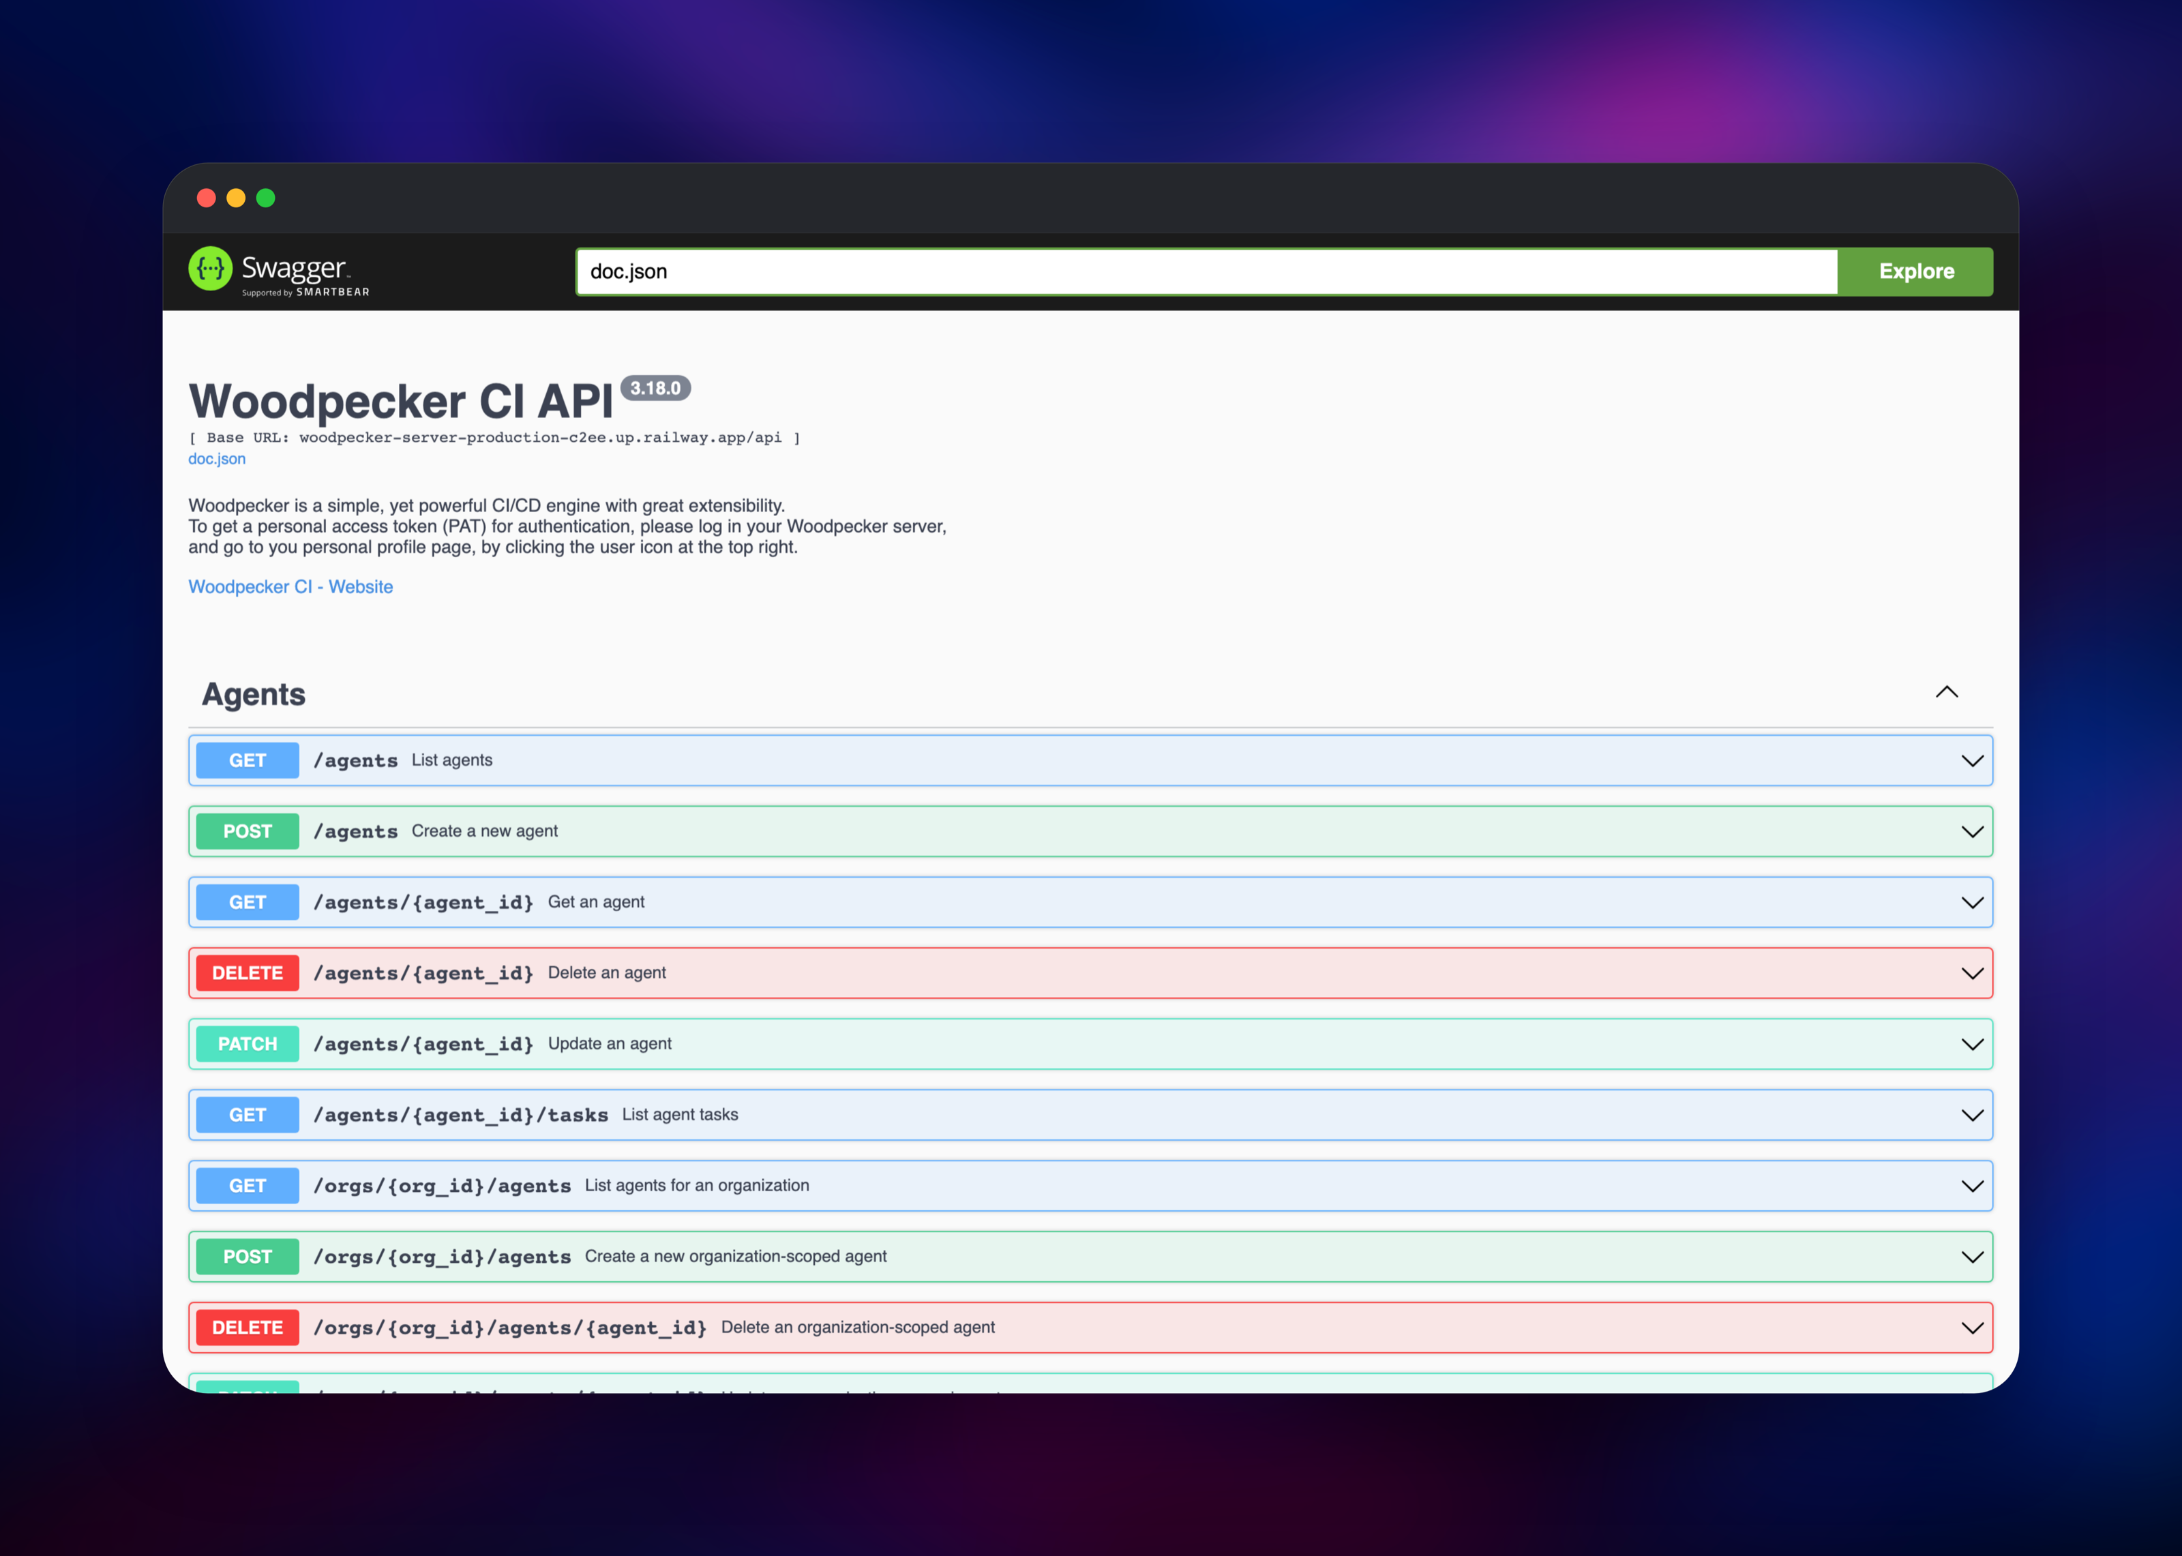
Task: Expand the List agents for an organization chevron
Action: click(1972, 1186)
